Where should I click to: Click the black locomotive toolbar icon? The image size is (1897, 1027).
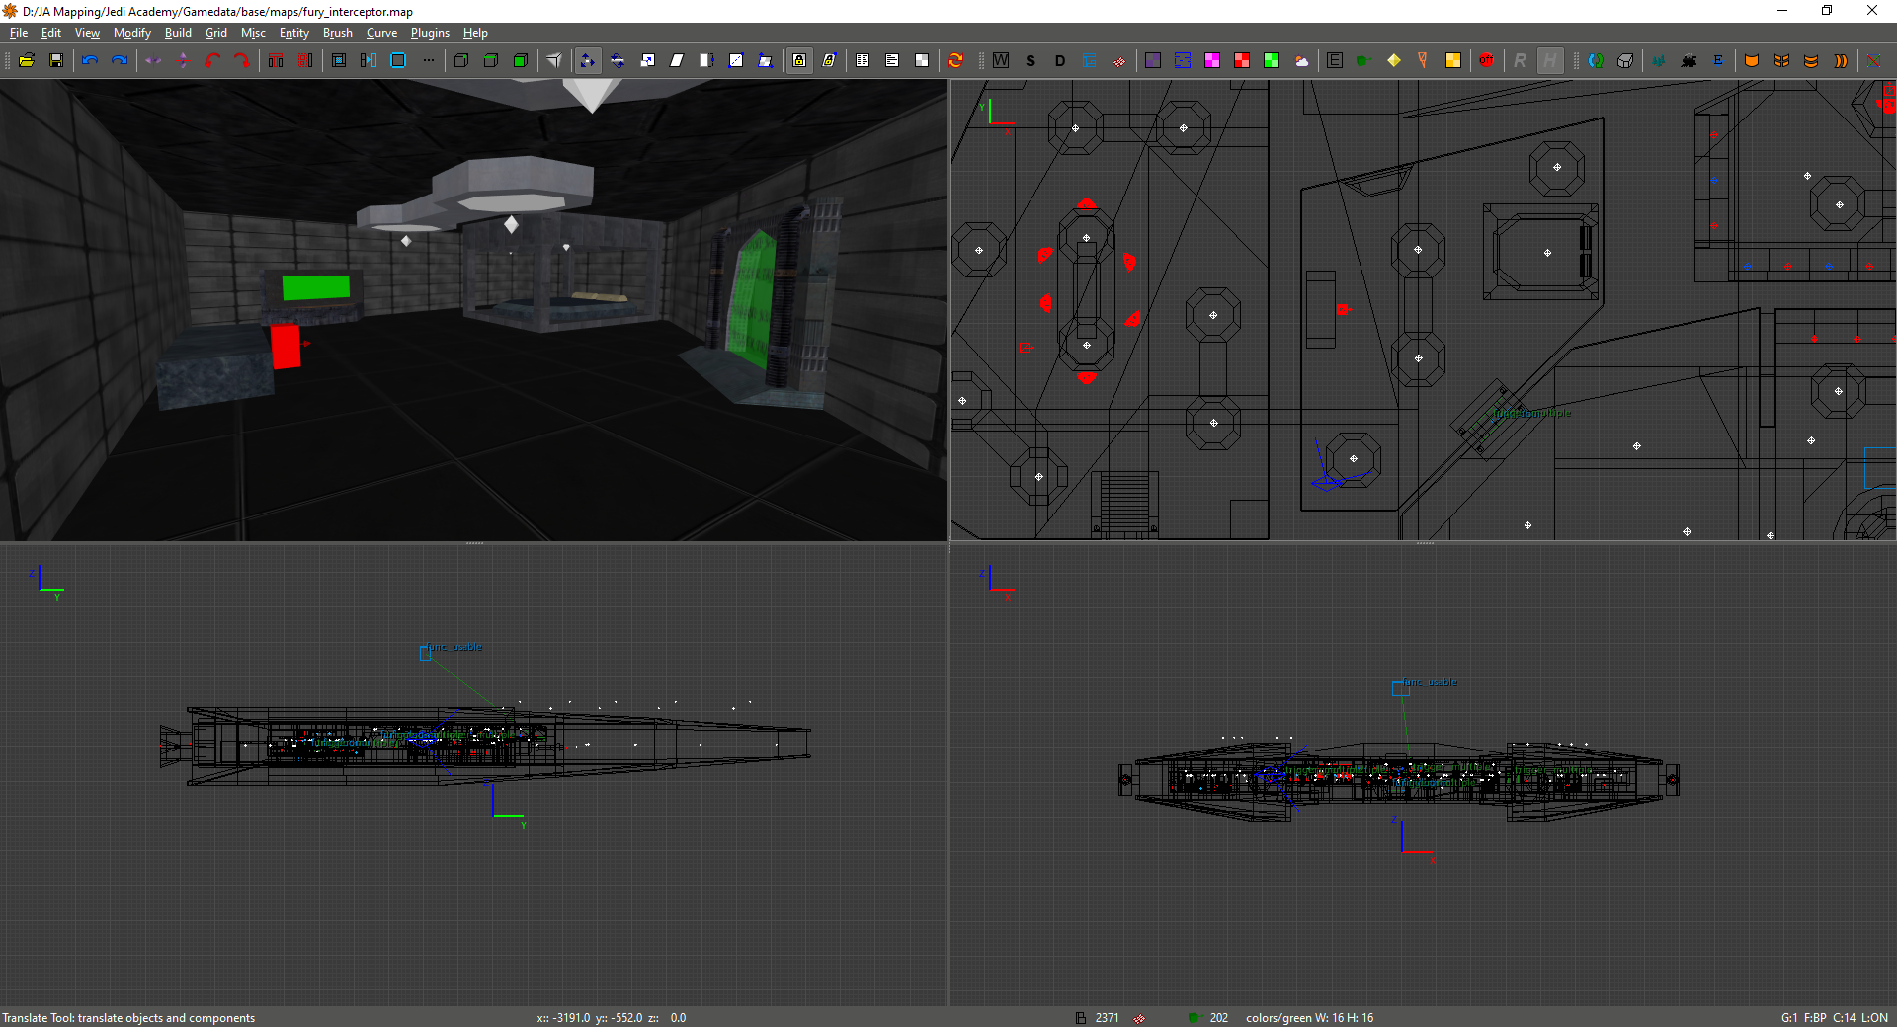(x=1689, y=60)
